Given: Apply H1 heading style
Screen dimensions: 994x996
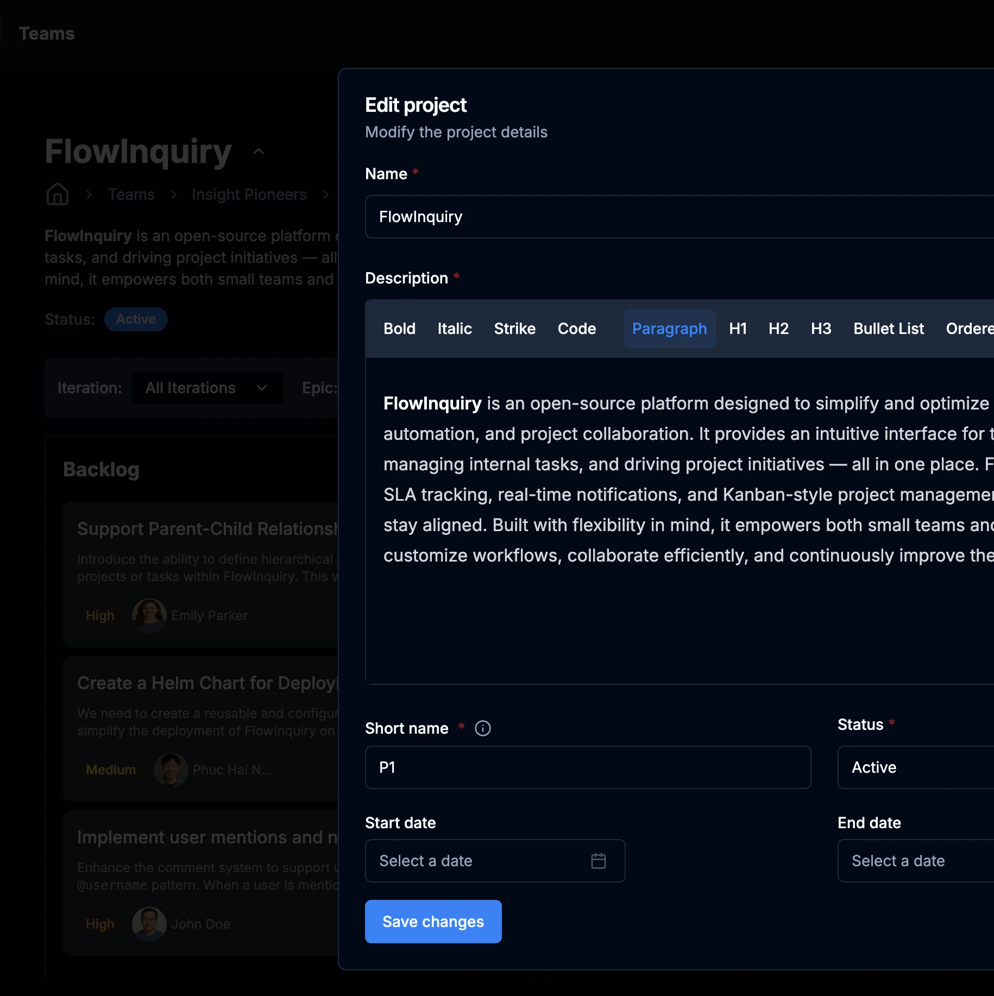Looking at the screenshot, I should [738, 329].
